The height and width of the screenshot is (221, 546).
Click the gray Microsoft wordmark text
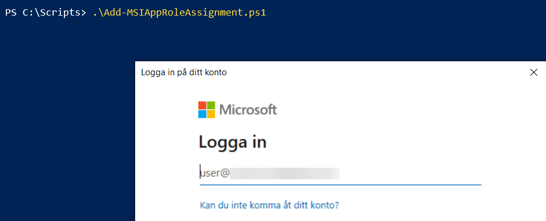(x=248, y=110)
